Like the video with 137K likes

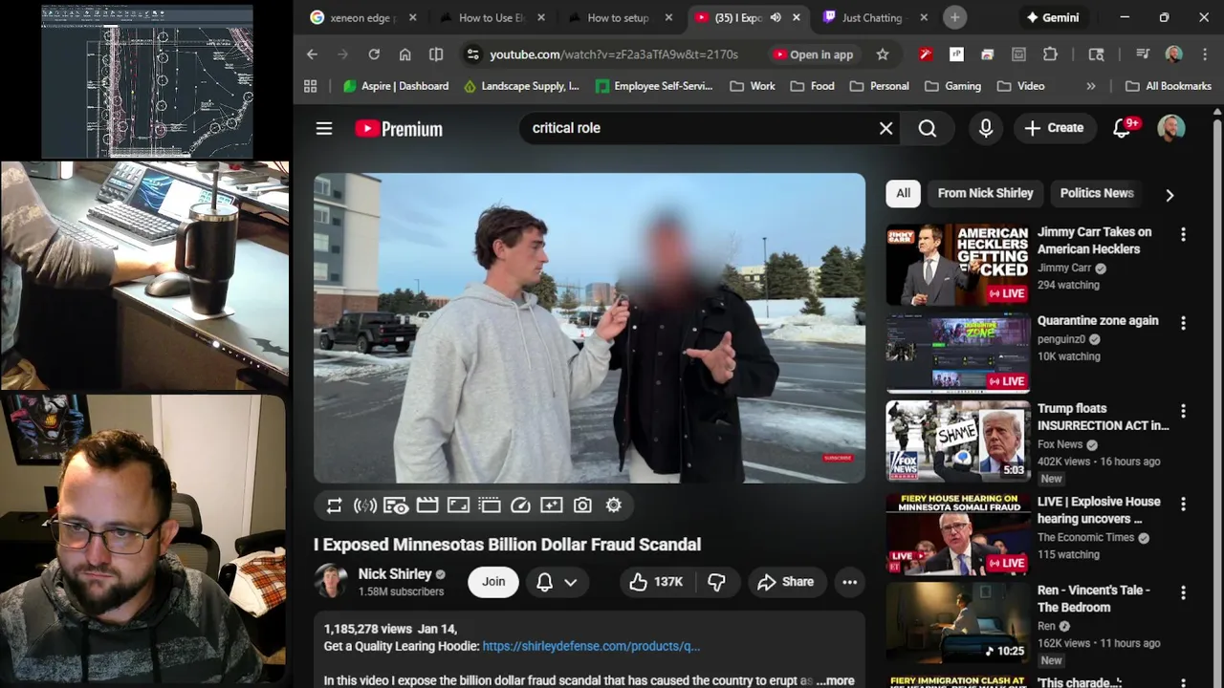pos(656,582)
